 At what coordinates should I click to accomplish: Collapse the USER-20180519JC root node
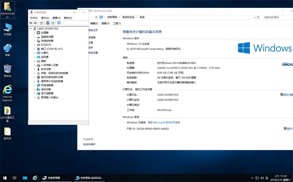pyautogui.click(x=30, y=29)
